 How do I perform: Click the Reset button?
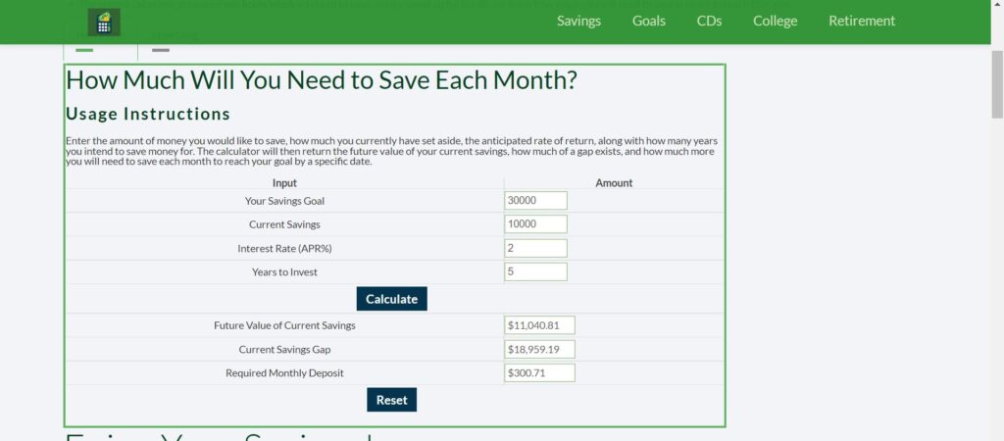pyautogui.click(x=392, y=400)
